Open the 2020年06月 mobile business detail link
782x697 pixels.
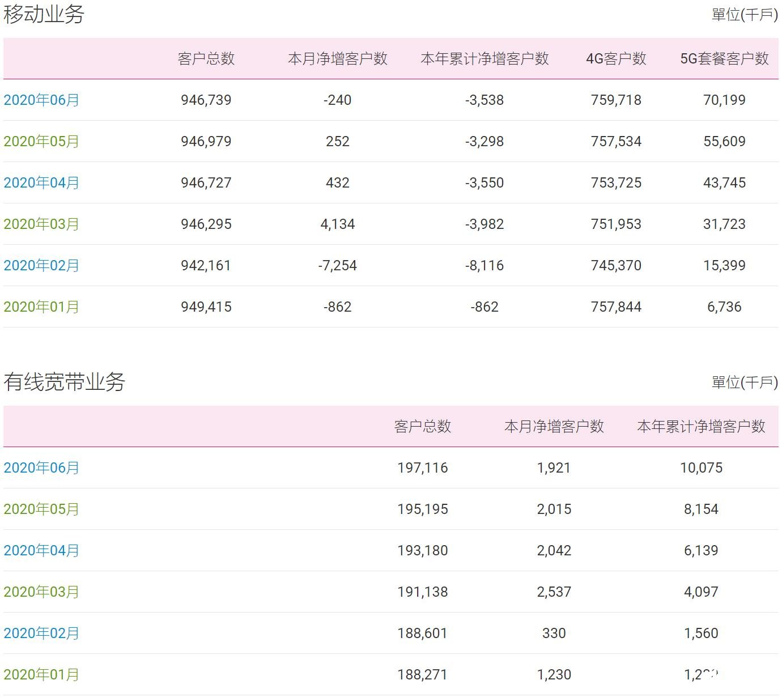point(41,100)
